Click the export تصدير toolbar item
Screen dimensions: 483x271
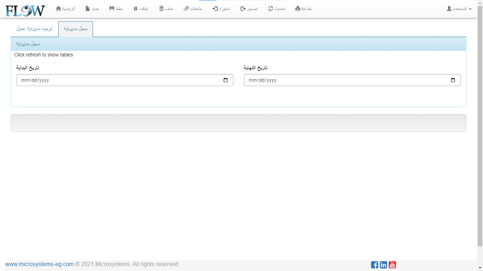(249, 8)
